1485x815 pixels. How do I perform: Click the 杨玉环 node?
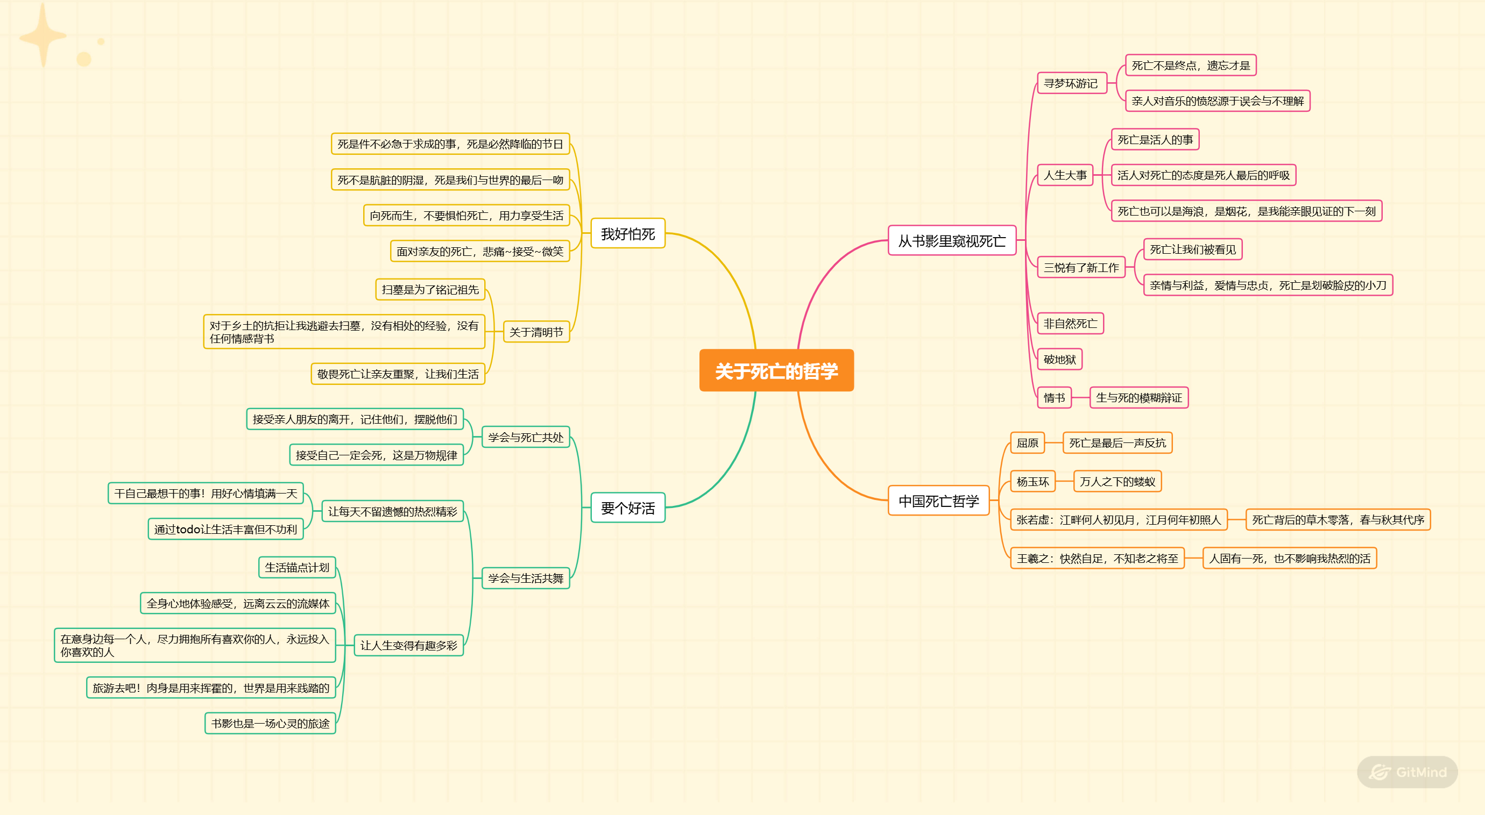click(1032, 482)
